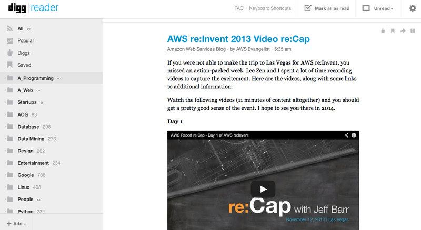Click the Google folder icon

[x=10, y=175]
